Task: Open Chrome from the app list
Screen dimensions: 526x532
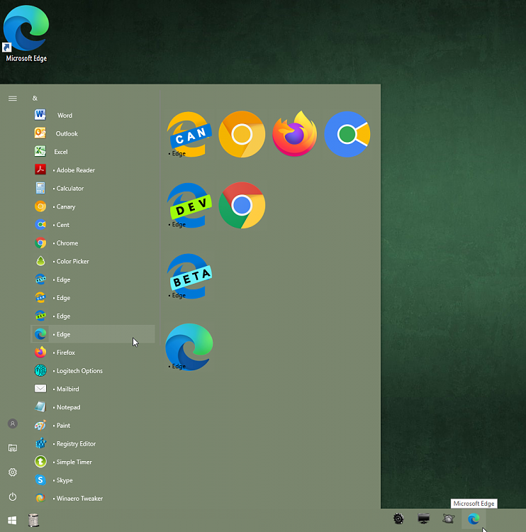Action: point(93,243)
